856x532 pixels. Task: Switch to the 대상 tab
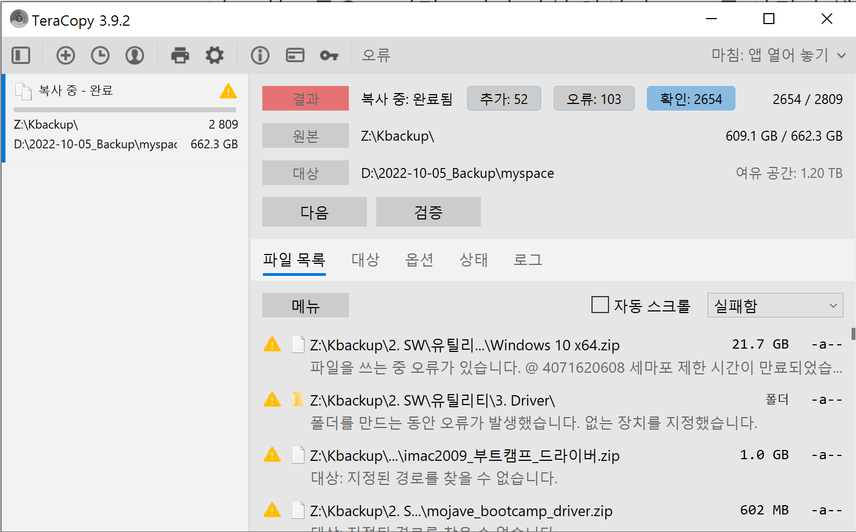[365, 259]
